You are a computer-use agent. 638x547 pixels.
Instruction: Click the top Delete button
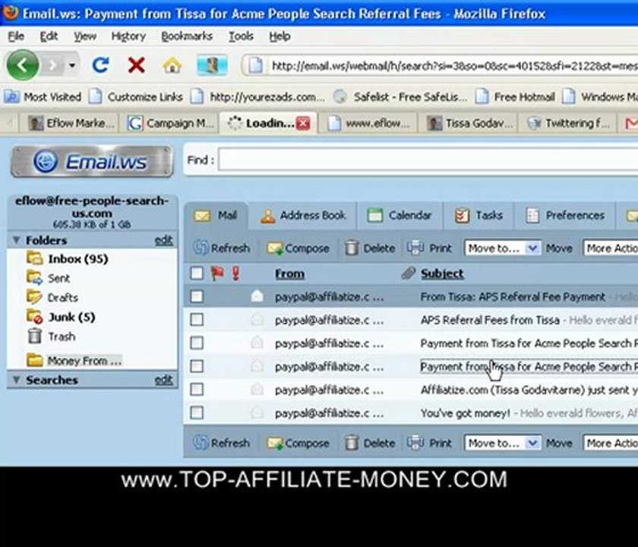pyautogui.click(x=370, y=248)
